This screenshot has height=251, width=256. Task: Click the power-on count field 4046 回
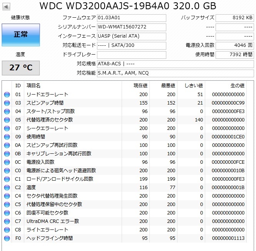click(235, 45)
